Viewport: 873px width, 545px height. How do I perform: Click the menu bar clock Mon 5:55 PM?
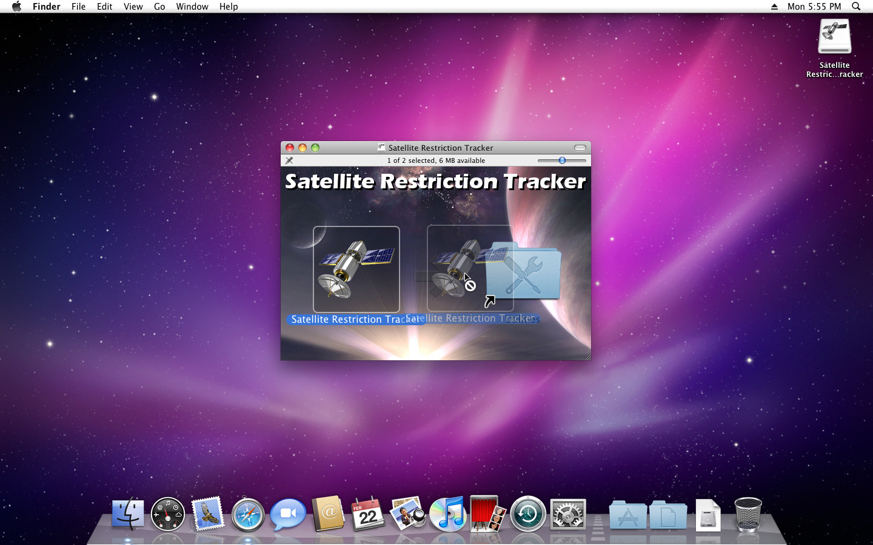coord(814,7)
